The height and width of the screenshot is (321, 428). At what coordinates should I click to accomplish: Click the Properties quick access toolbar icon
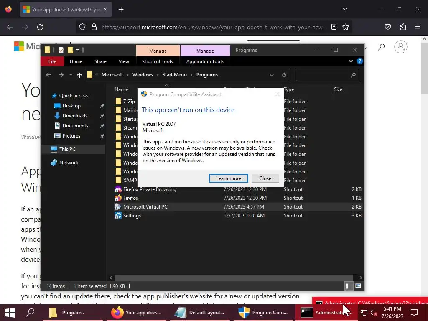click(61, 50)
